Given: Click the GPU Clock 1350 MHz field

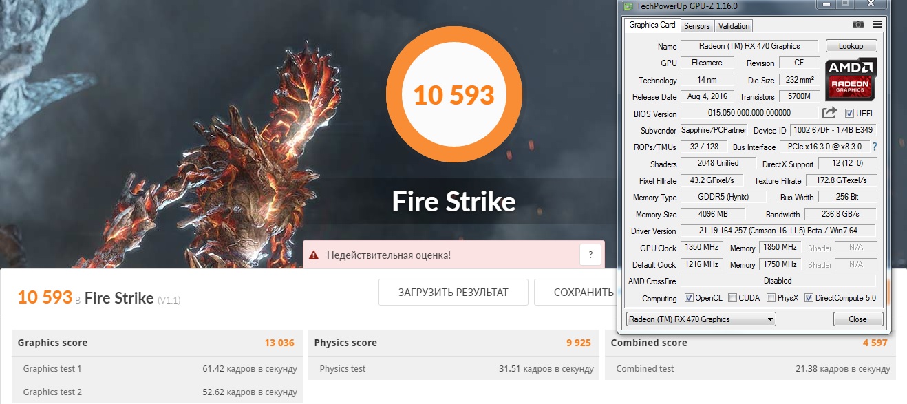Looking at the screenshot, I should [701, 247].
